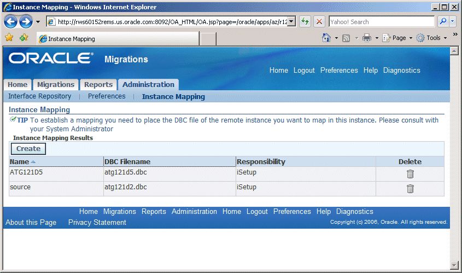
Task: Open the Tools menu
Action: (x=431, y=38)
